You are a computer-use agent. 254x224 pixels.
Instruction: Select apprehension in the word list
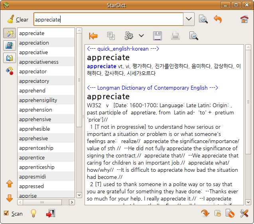pos(46,110)
